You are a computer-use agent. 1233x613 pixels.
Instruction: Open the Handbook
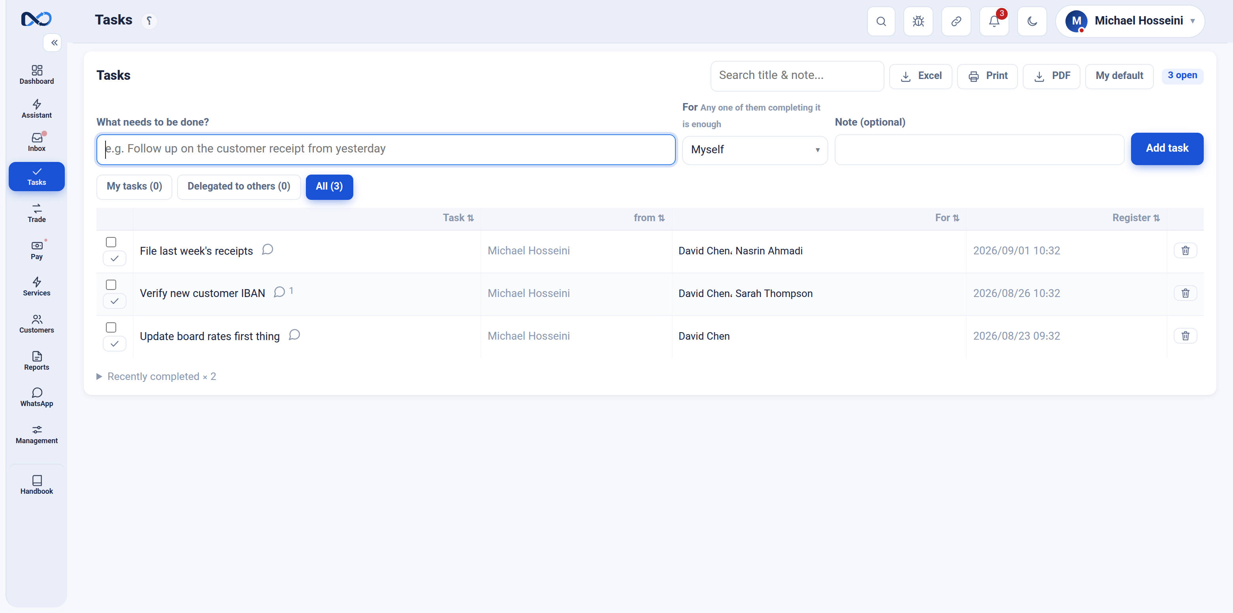tap(36, 485)
